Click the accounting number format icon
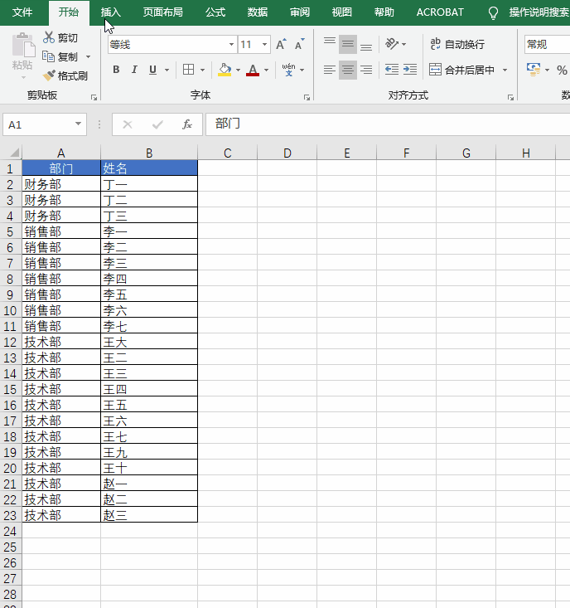 (534, 70)
